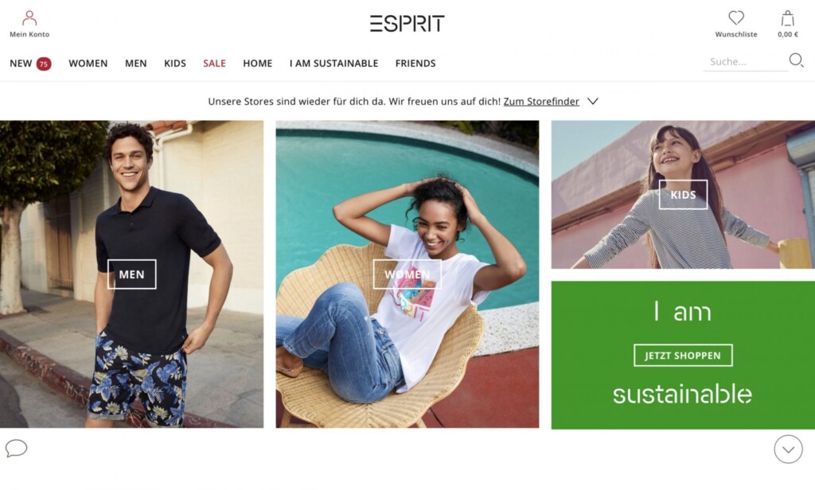Open the chat speech bubble icon
This screenshot has height=490, width=815.
pyautogui.click(x=16, y=448)
